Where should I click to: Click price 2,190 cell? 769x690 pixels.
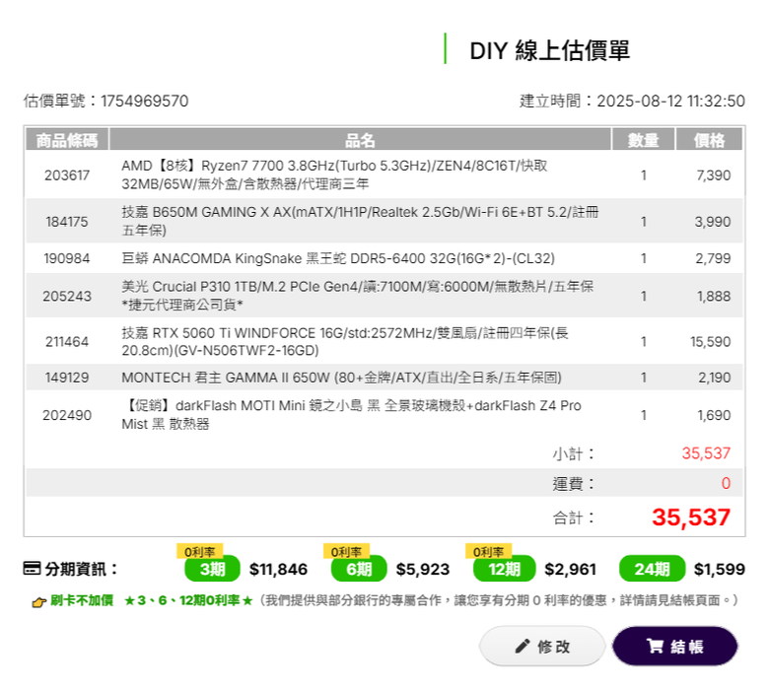tap(714, 378)
